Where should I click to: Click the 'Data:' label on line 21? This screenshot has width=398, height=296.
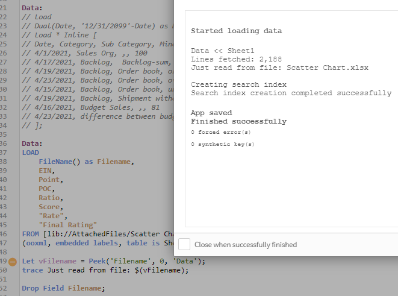[32, 8]
